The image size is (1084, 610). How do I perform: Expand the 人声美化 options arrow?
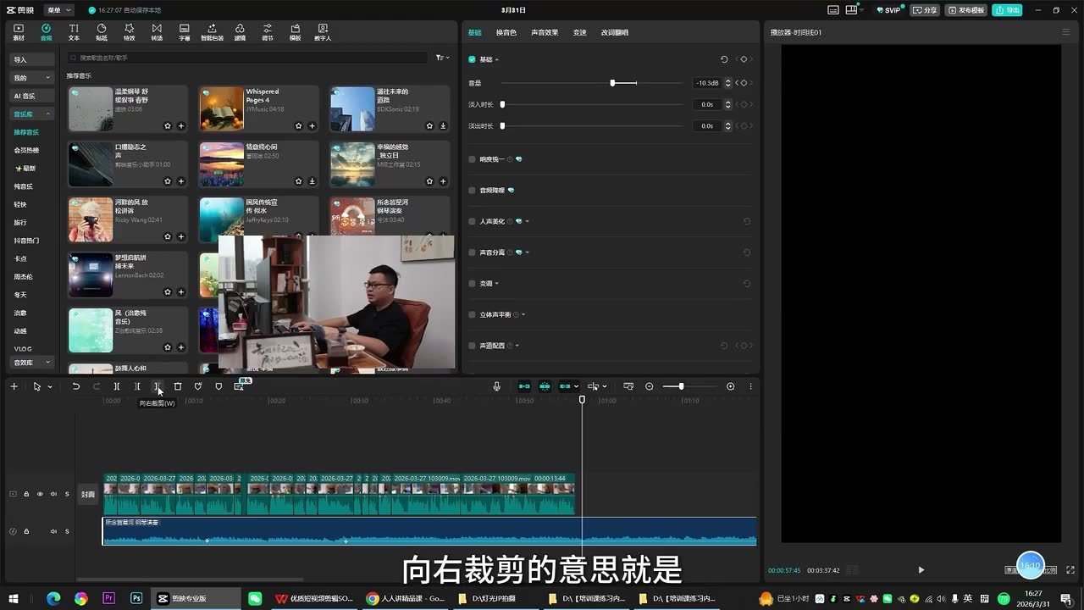527,221
